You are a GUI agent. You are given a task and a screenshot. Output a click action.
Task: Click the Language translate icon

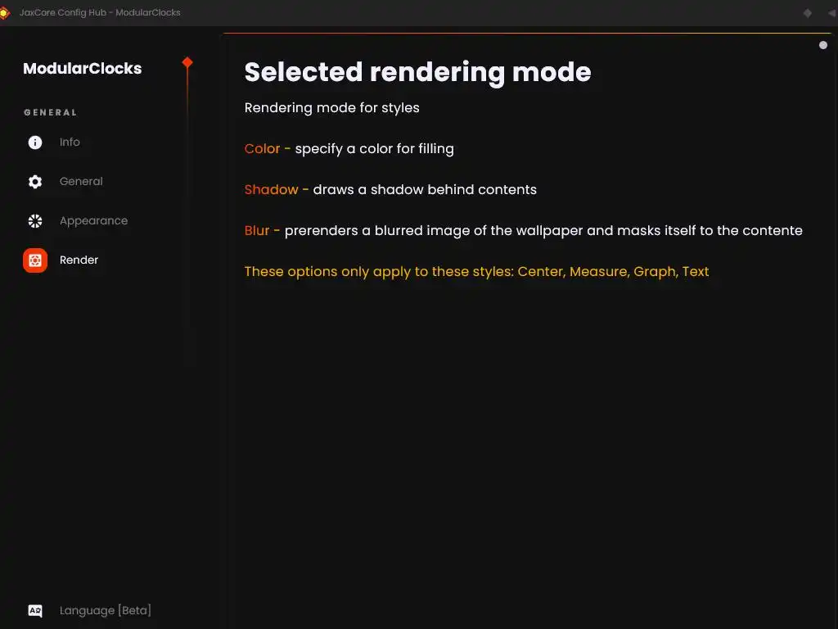click(x=35, y=611)
